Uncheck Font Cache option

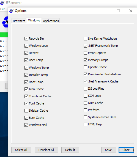pyautogui.click(x=26, y=103)
